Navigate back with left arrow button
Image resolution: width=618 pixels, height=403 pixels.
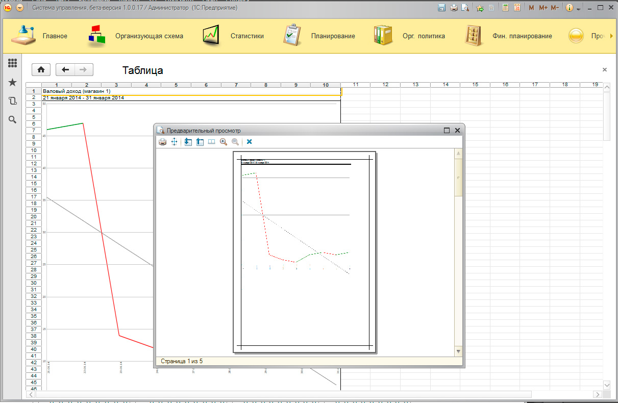[x=65, y=70]
